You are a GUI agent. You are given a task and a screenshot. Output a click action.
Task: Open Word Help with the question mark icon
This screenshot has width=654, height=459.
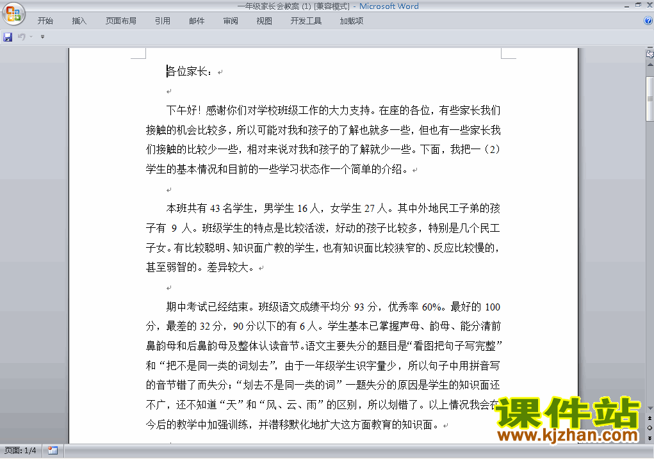tap(648, 21)
